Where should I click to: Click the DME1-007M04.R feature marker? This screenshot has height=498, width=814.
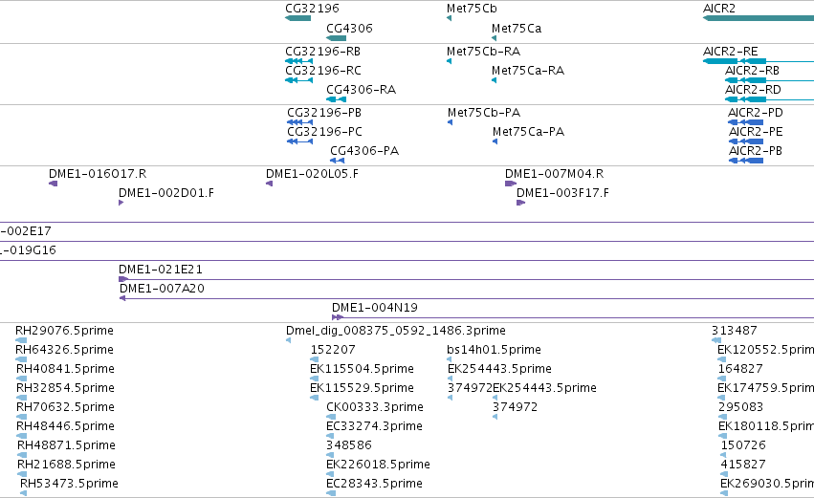tap(511, 184)
